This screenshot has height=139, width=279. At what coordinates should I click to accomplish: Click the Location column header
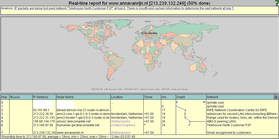(127, 97)
